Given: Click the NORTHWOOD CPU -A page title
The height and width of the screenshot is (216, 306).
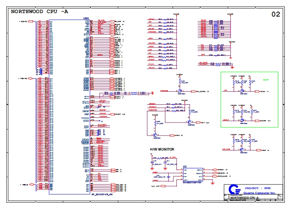Looking at the screenshot, I should [39, 12].
